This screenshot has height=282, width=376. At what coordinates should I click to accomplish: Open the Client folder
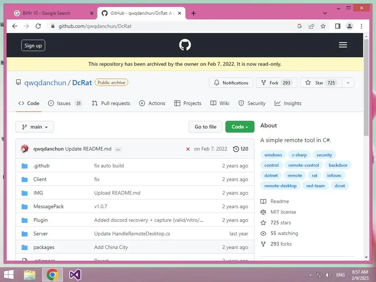[x=40, y=179]
